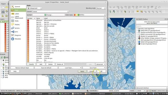Click Save As Default button
The width and height of the screenshot is (168, 95).
(46, 68)
